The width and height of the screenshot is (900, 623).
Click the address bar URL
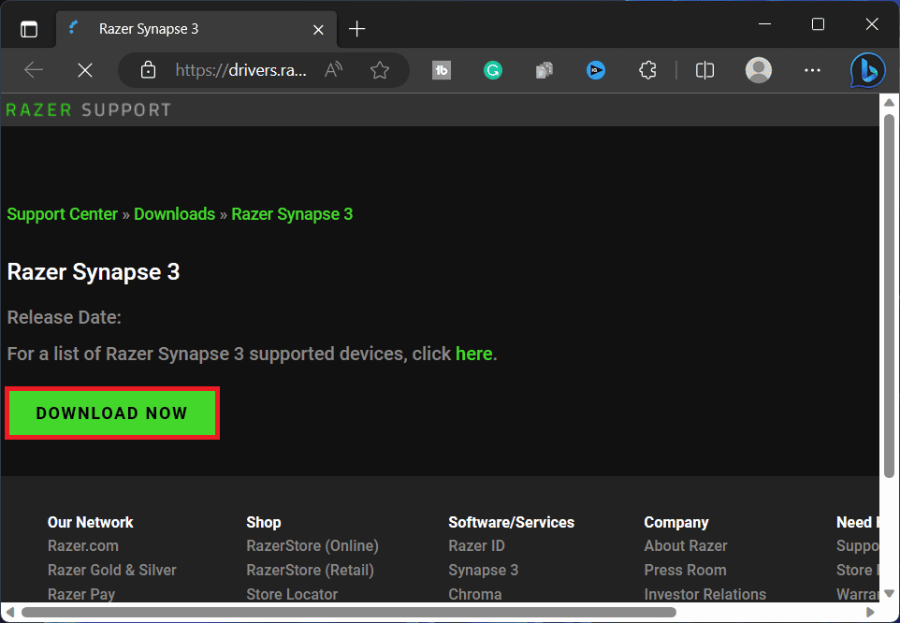click(241, 70)
